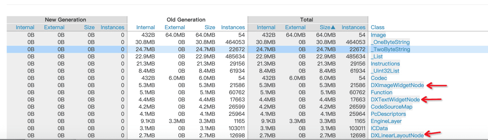Image resolution: width=488 pixels, height=140 pixels.
Task: Open the Codec class link
Action: click(379, 78)
